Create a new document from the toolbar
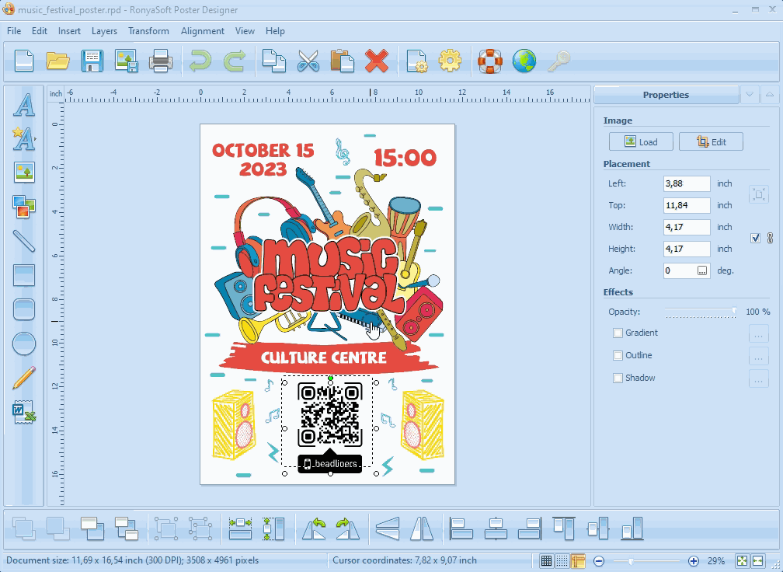Screen dimensions: 783x572 pyautogui.click(x=24, y=61)
